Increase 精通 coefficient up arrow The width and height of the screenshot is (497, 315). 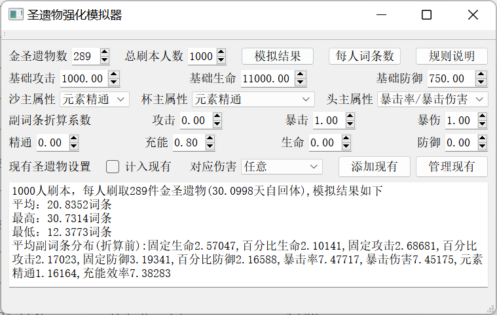tap(73, 139)
